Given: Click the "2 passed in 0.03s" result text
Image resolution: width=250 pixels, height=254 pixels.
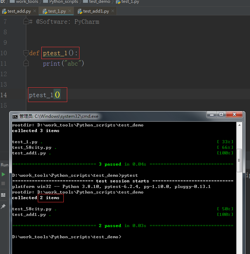Looking at the screenshot, I should coord(123,226).
